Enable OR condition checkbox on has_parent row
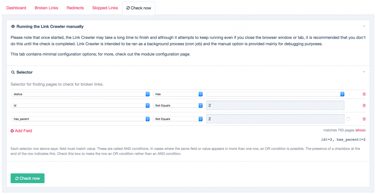The image size is (376, 194). [x=349, y=119]
